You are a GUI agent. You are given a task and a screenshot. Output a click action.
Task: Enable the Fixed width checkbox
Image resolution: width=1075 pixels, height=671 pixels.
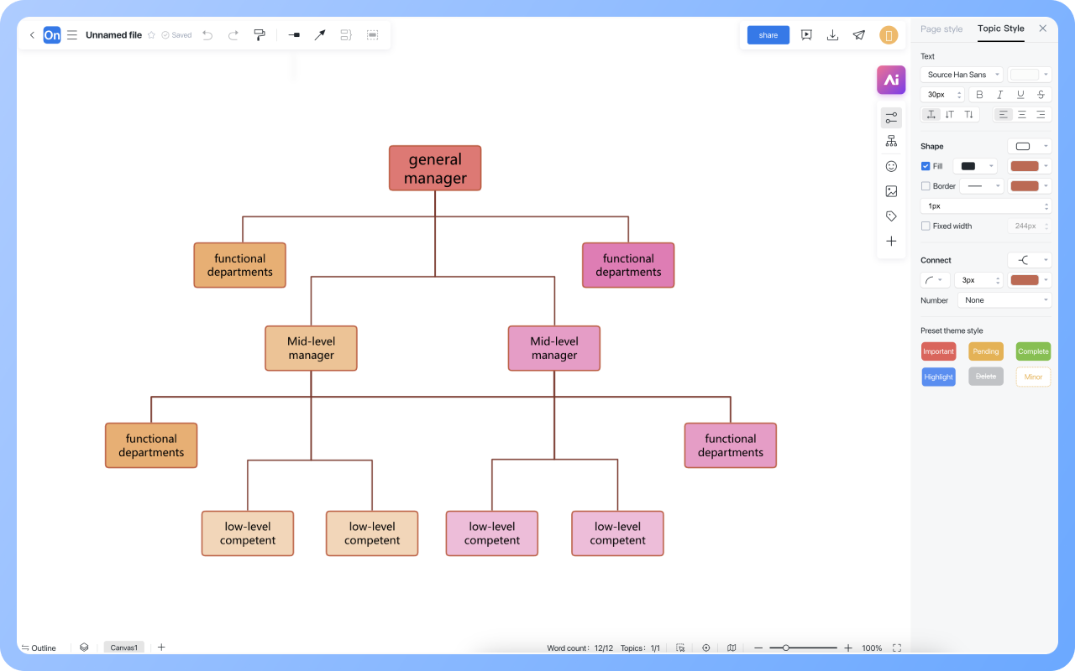point(926,226)
